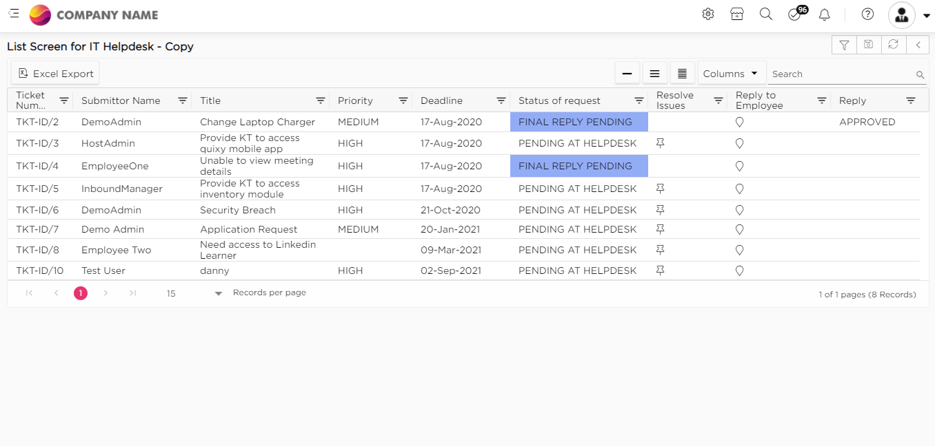Open the help question mark icon
Image resolution: width=935 pixels, height=446 pixels.
click(868, 14)
